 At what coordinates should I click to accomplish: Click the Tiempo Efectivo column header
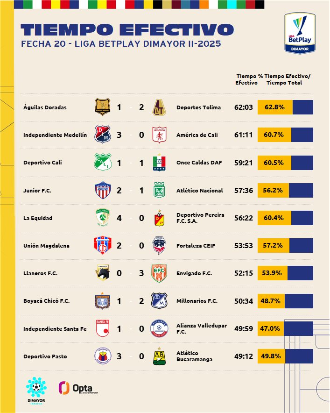[246, 79]
